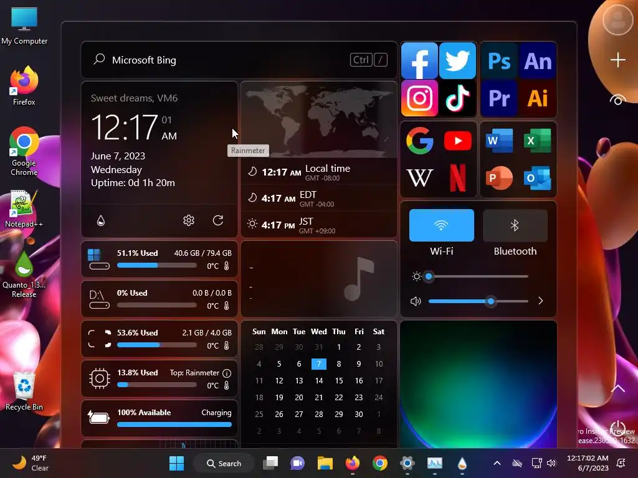Click the up chevron on right sidebar
638x478 pixels.
click(617, 388)
